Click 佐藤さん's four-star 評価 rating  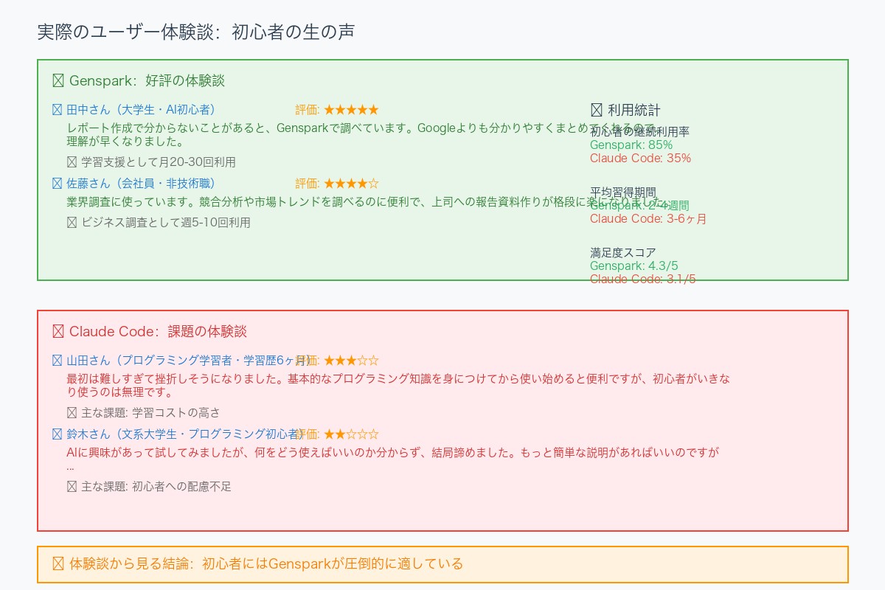point(337,184)
